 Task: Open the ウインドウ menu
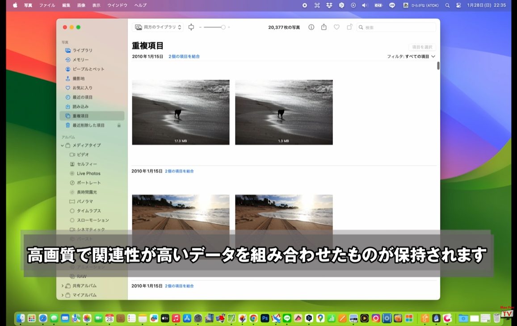tap(118, 5)
